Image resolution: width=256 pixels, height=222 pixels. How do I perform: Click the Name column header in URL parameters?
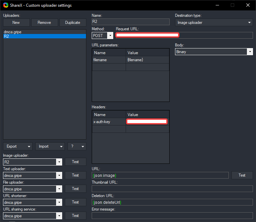[109, 52]
